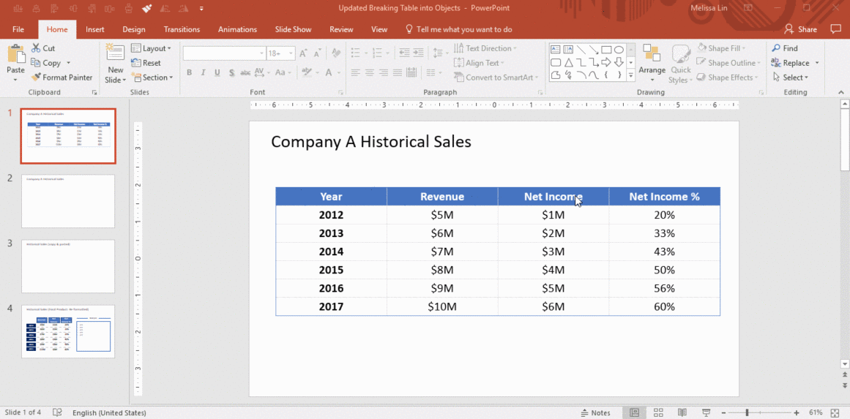Collapse the ribbon with the chevron

(839, 93)
